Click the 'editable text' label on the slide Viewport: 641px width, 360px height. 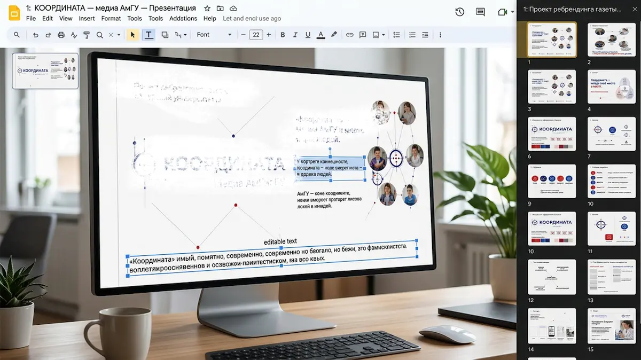click(x=280, y=241)
